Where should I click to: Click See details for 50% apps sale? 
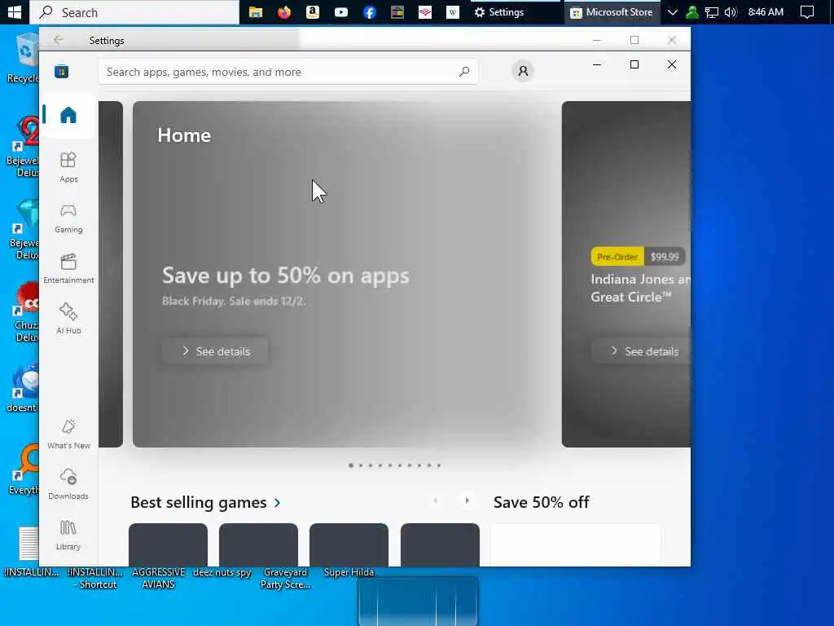click(x=215, y=351)
